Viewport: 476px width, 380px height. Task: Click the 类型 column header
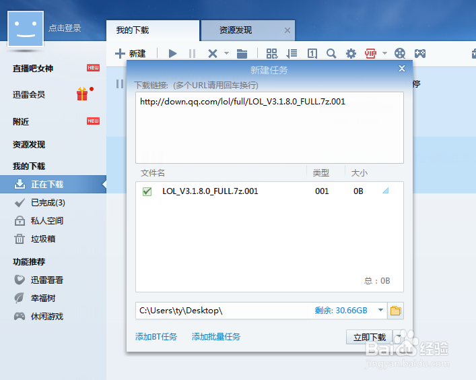point(321,173)
